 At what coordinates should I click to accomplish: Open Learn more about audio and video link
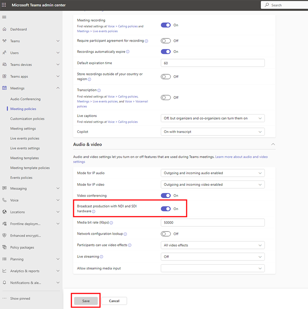[x=241, y=157]
